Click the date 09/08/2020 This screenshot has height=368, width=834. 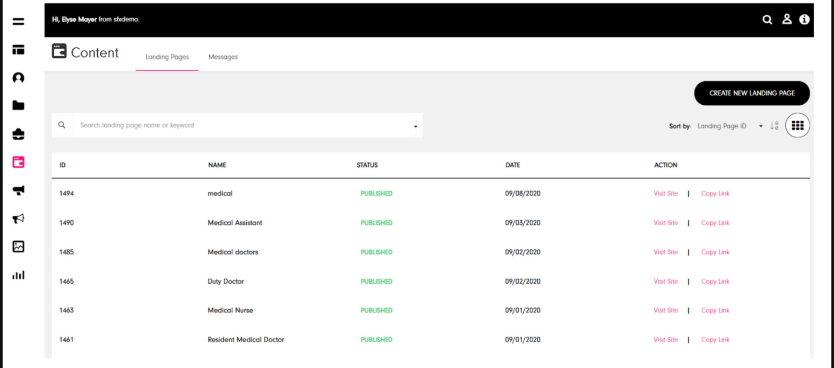coord(523,193)
